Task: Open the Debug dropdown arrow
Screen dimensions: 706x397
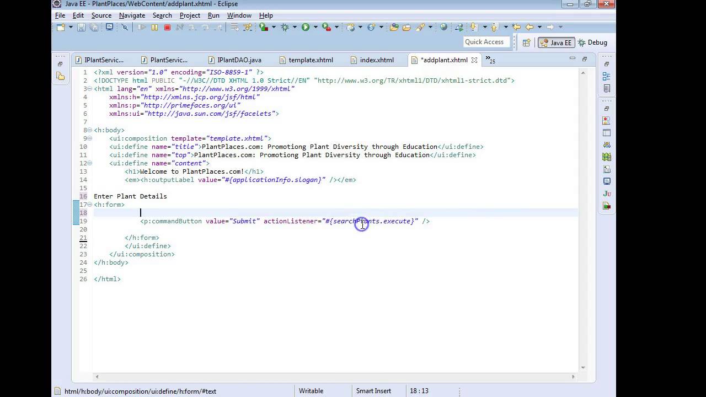Action: coord(295,27)
